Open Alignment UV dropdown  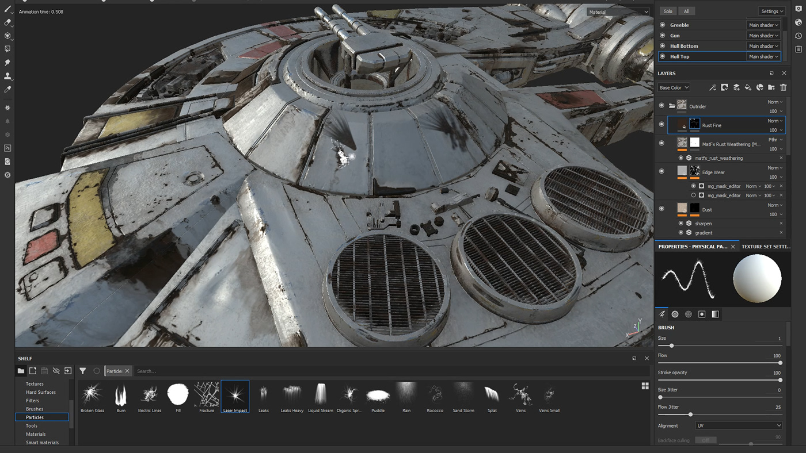[739, 426]
